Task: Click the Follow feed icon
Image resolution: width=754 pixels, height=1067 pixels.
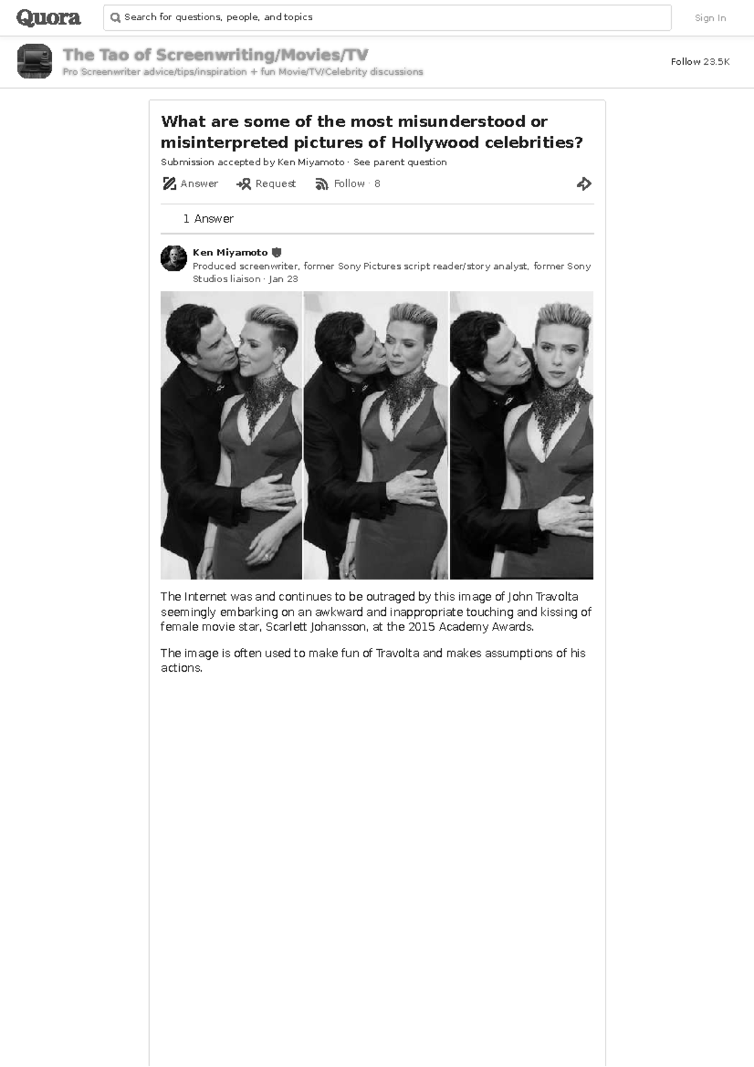Action: tap(322, 183)
